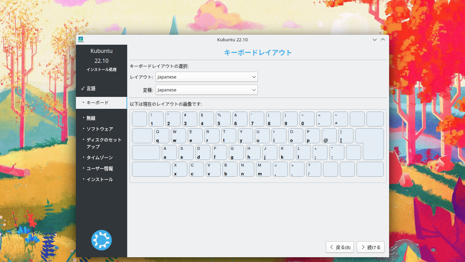Click the colon : key in preview
The height and width of the screenshot is (262, 465).
[x=337, y=152]
